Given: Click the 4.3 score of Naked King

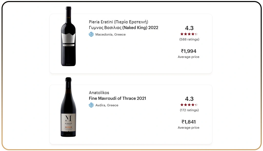Looking at the screenshot, I should click(x=189, y=28).
